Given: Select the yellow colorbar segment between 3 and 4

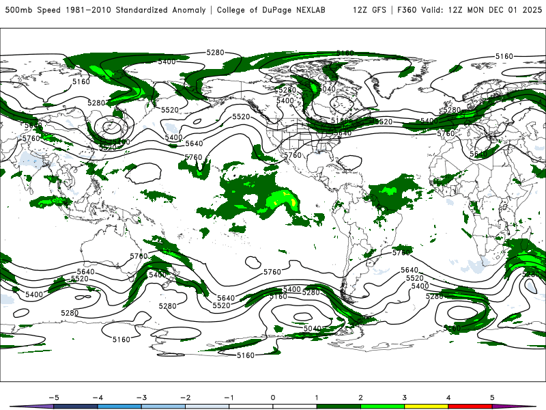Looking at the screenshot, I should click(426, 407).
